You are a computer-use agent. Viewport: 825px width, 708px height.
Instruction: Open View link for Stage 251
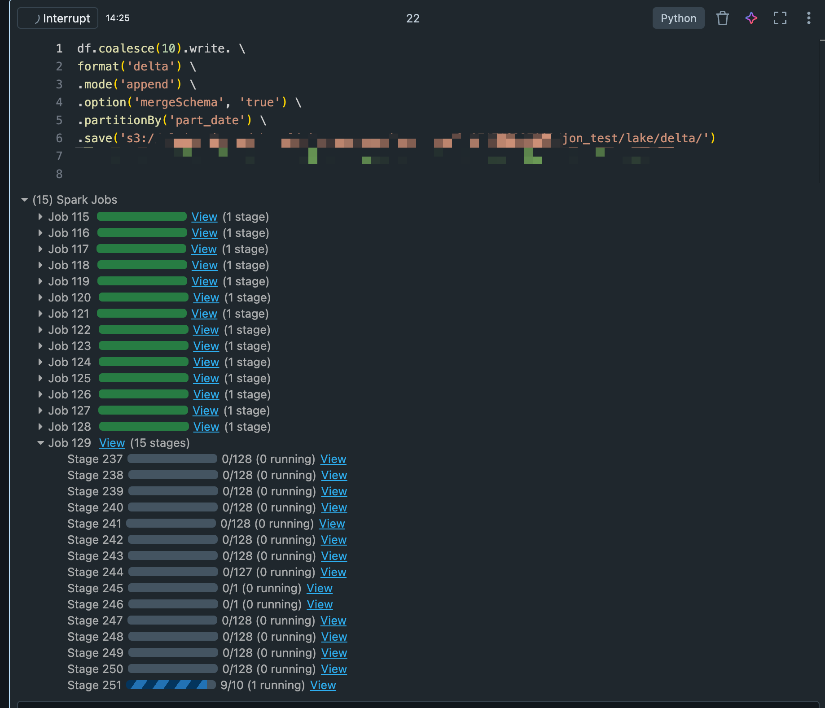[x=323, y=685]
